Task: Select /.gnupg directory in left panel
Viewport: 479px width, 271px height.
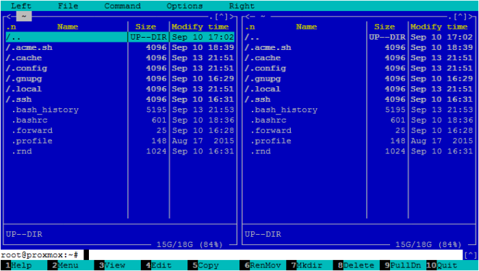Action: click(x=120, y=79)
